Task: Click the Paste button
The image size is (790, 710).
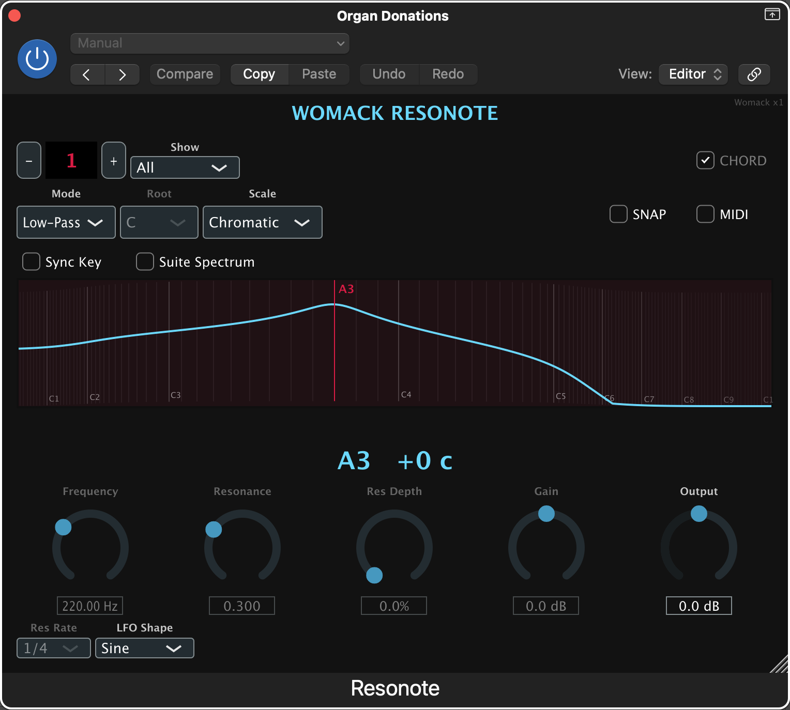Action: 319,74
